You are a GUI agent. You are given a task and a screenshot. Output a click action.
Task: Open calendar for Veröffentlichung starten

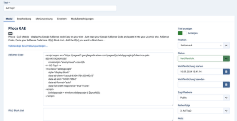226,72
